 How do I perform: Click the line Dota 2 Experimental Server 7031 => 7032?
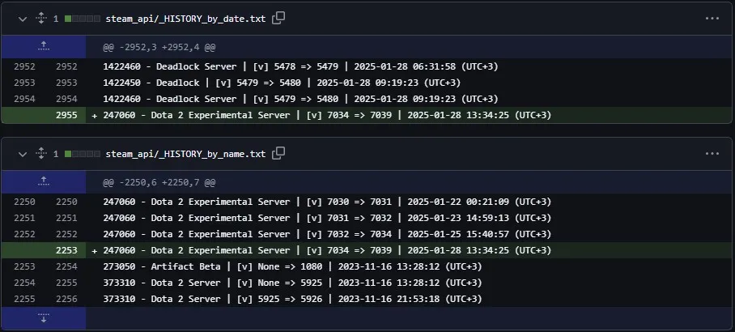click(327, 218)
